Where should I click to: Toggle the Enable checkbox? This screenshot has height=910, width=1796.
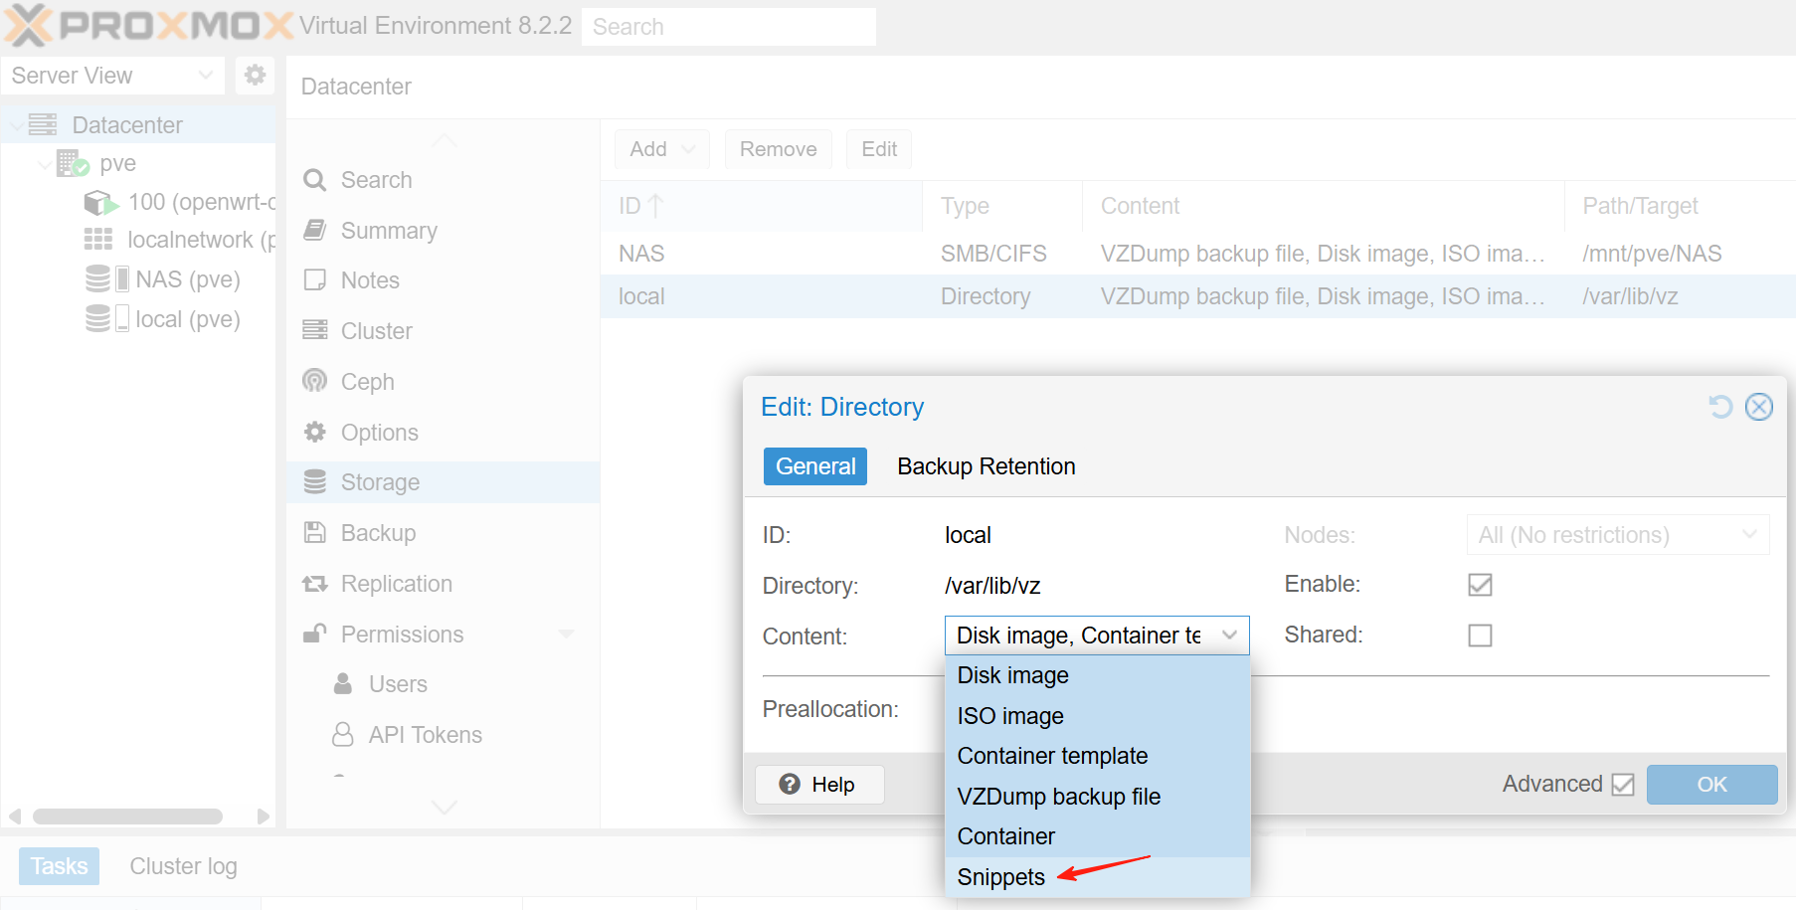tap(1480, 585)
